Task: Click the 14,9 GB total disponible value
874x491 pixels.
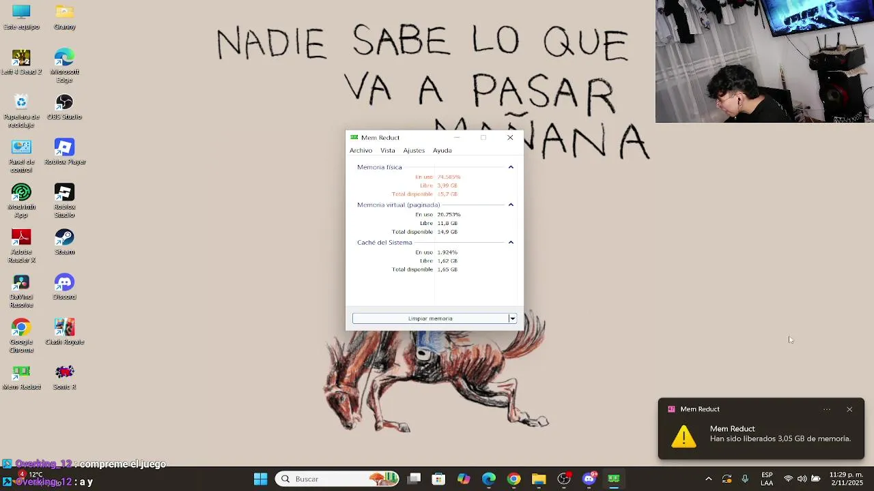Action: click(447, 232)
